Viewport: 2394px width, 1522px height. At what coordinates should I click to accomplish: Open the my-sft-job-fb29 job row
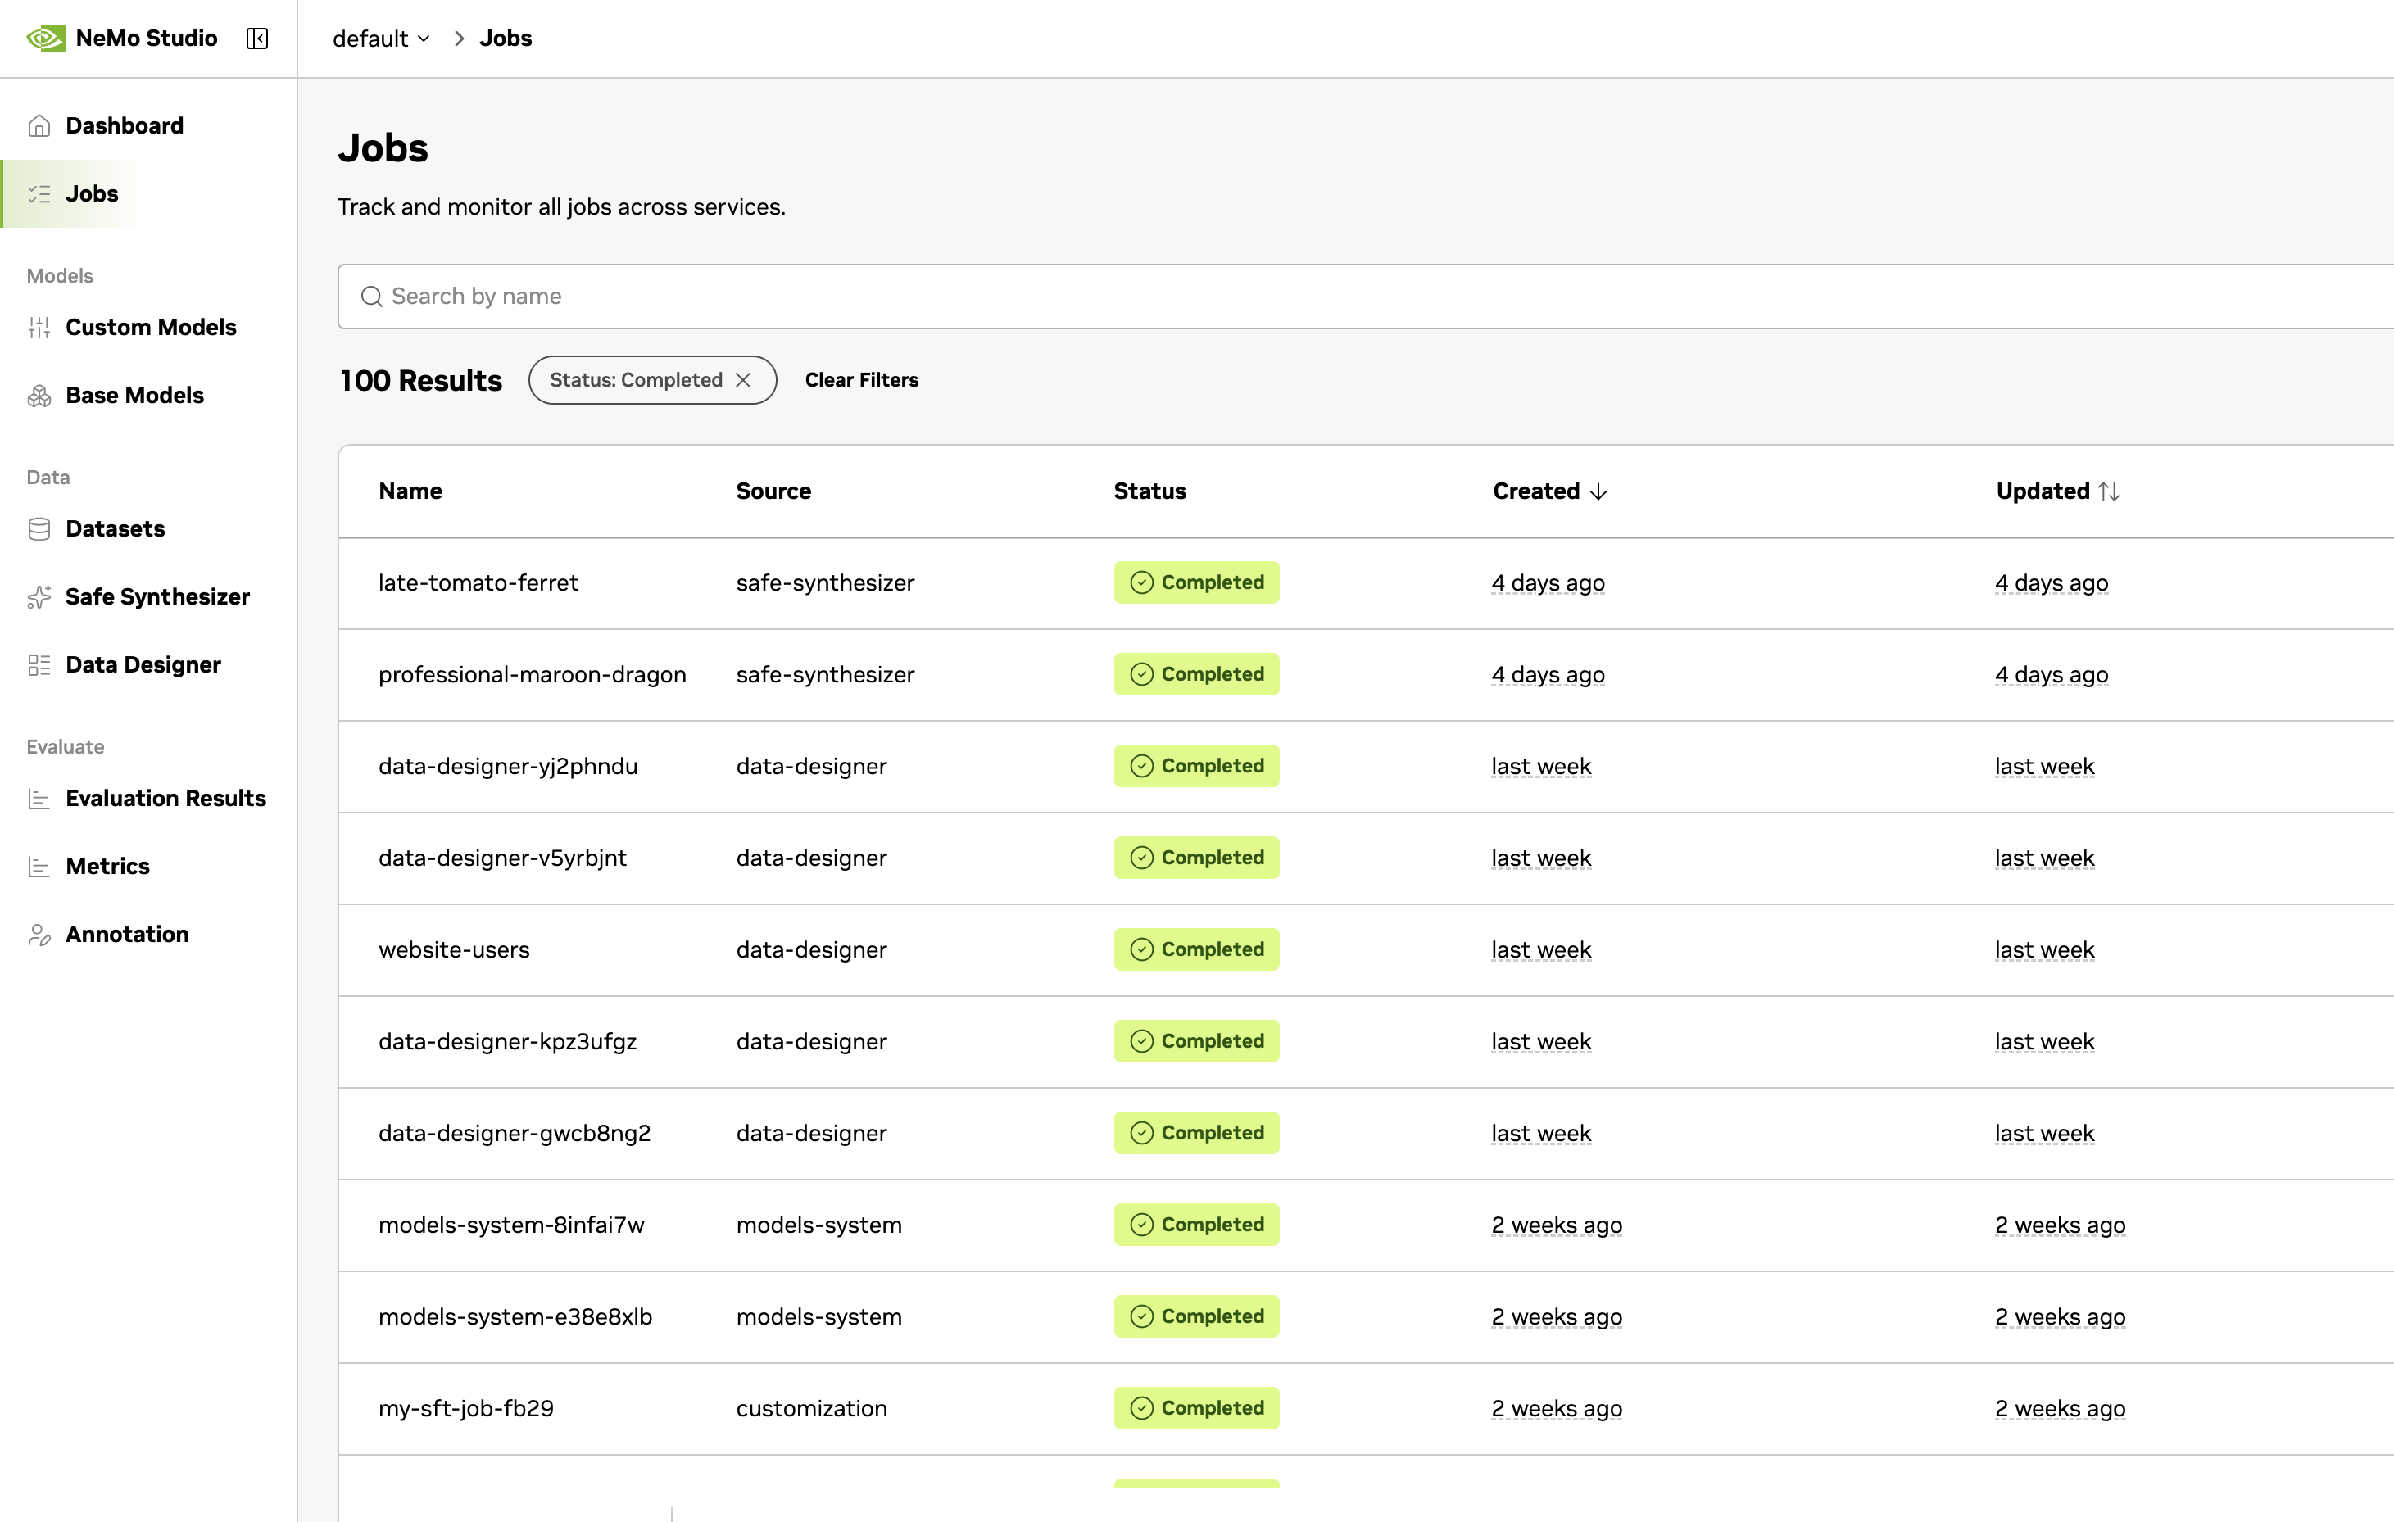(465, 1409)
